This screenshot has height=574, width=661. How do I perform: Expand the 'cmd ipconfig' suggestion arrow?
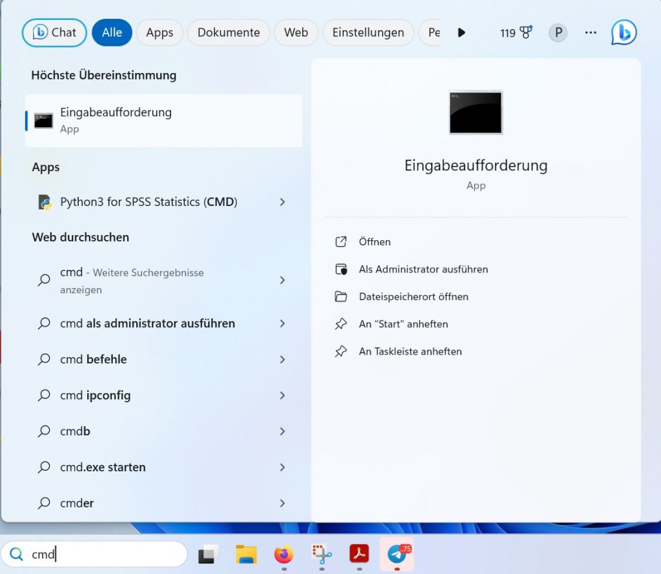pyautogui.click(x=282, y=395)
